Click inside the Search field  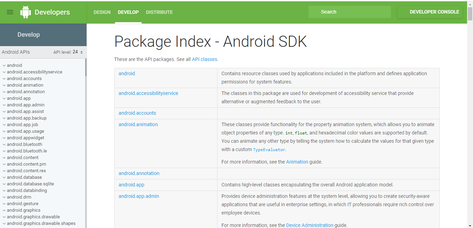click(x=349, y=12)
